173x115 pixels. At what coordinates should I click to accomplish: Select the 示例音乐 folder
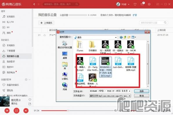click(93, 46)
